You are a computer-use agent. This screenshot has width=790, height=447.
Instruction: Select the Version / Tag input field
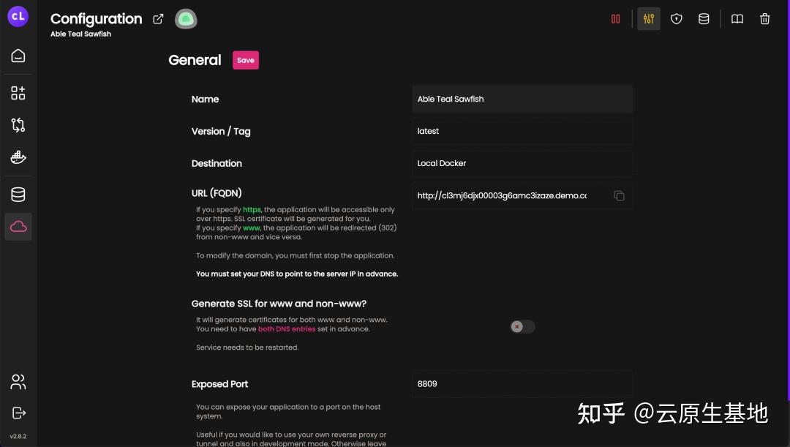click(522, 131)
